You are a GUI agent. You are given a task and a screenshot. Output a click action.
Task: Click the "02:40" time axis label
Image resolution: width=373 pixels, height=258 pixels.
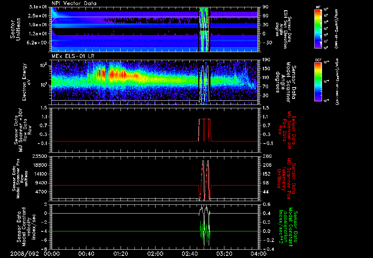click(x=189, y=254)
